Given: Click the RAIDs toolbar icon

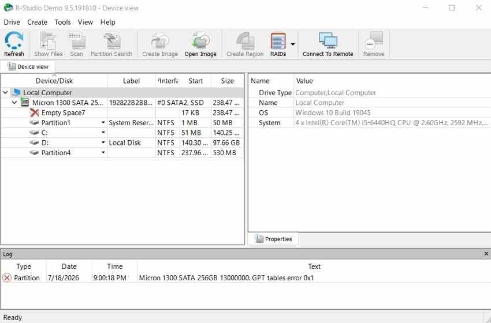Looking at the screenshot, I should (278, 40).
